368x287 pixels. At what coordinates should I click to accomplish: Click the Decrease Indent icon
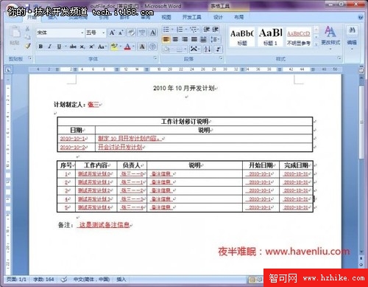tap(206, 30)
